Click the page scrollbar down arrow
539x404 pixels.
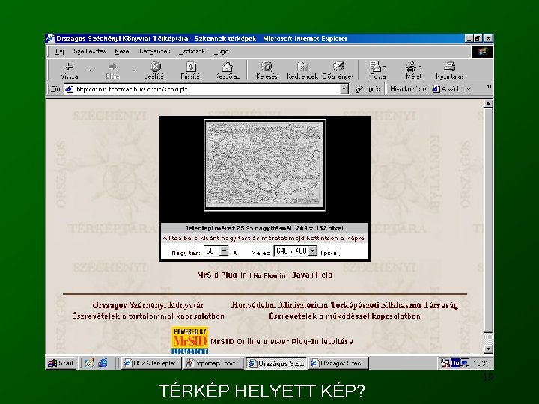click(x=488, y=349)
